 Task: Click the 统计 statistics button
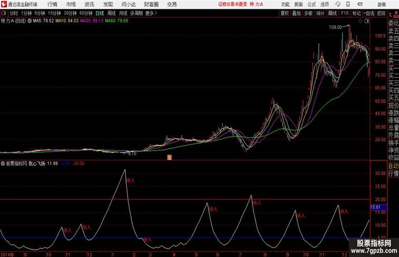click(x=320, y=13)
